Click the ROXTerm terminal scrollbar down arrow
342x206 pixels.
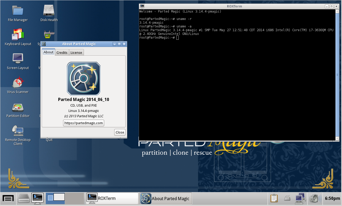pos(337,138)
